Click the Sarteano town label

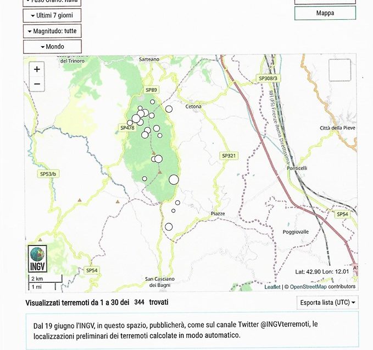coord(149,59)
